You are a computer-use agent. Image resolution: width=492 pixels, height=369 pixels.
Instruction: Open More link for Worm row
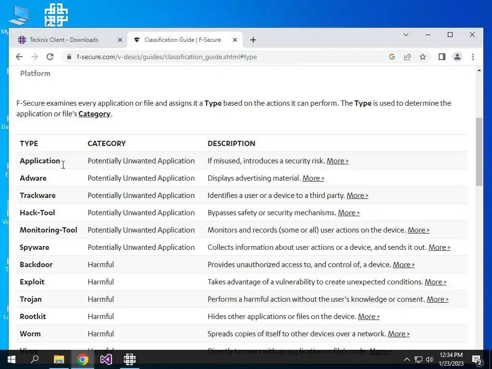click(398, 333)
